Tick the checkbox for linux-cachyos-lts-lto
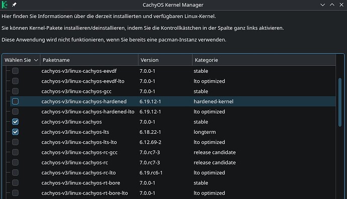Screen dimensions: 347x199 [15, 142]
